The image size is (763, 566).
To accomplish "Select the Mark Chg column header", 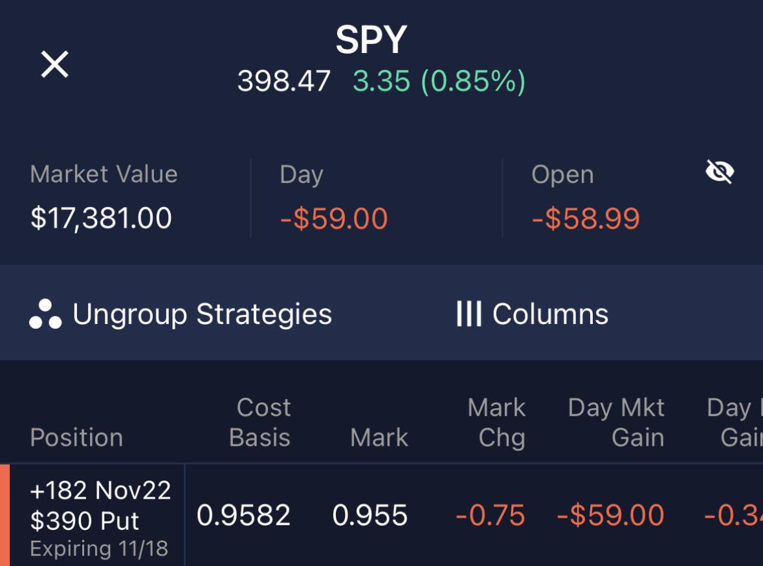I will (496, 422).
